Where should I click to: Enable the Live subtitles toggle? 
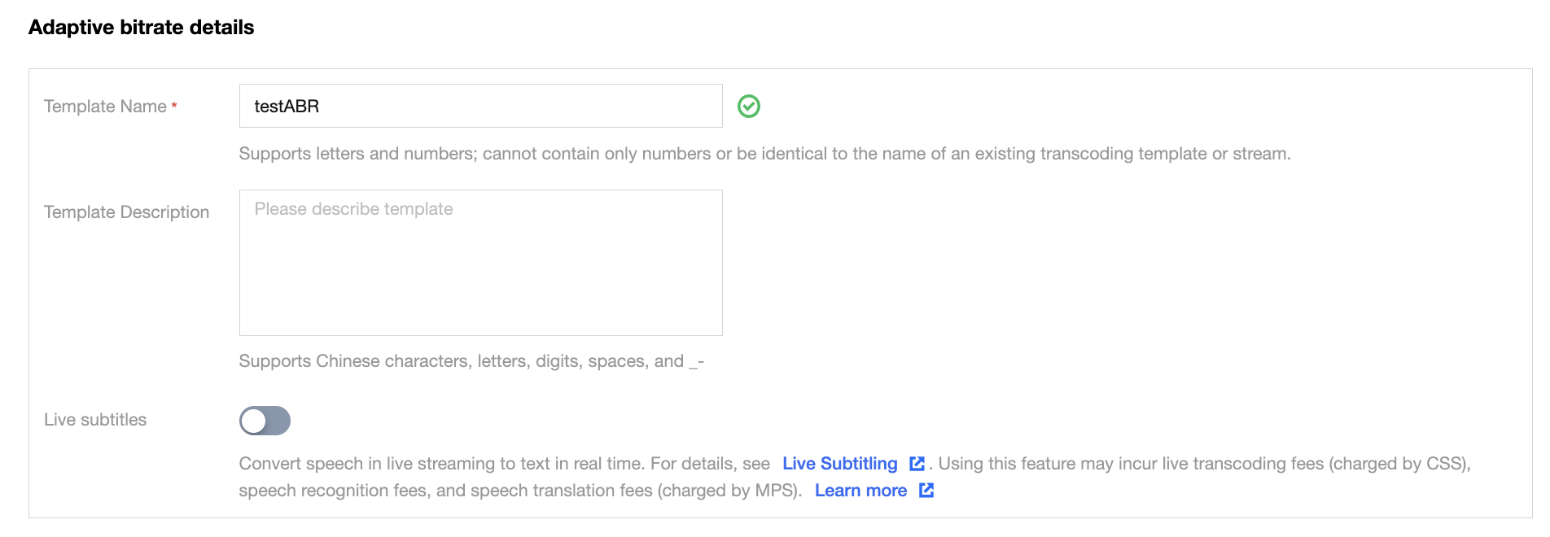point(265,421)
